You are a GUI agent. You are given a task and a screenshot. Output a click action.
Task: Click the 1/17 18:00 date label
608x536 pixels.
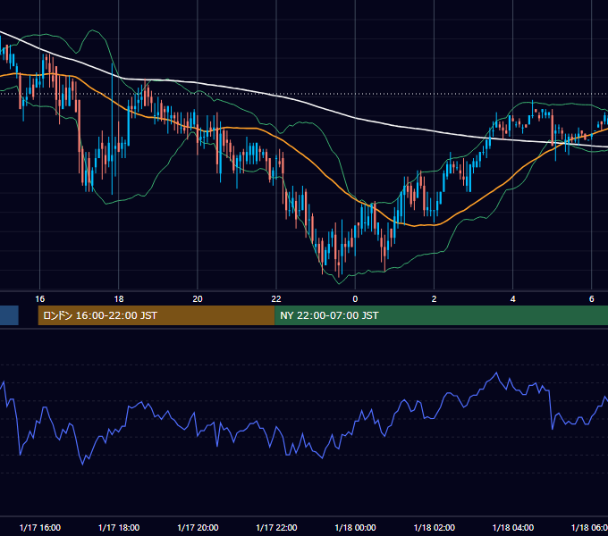119,527
